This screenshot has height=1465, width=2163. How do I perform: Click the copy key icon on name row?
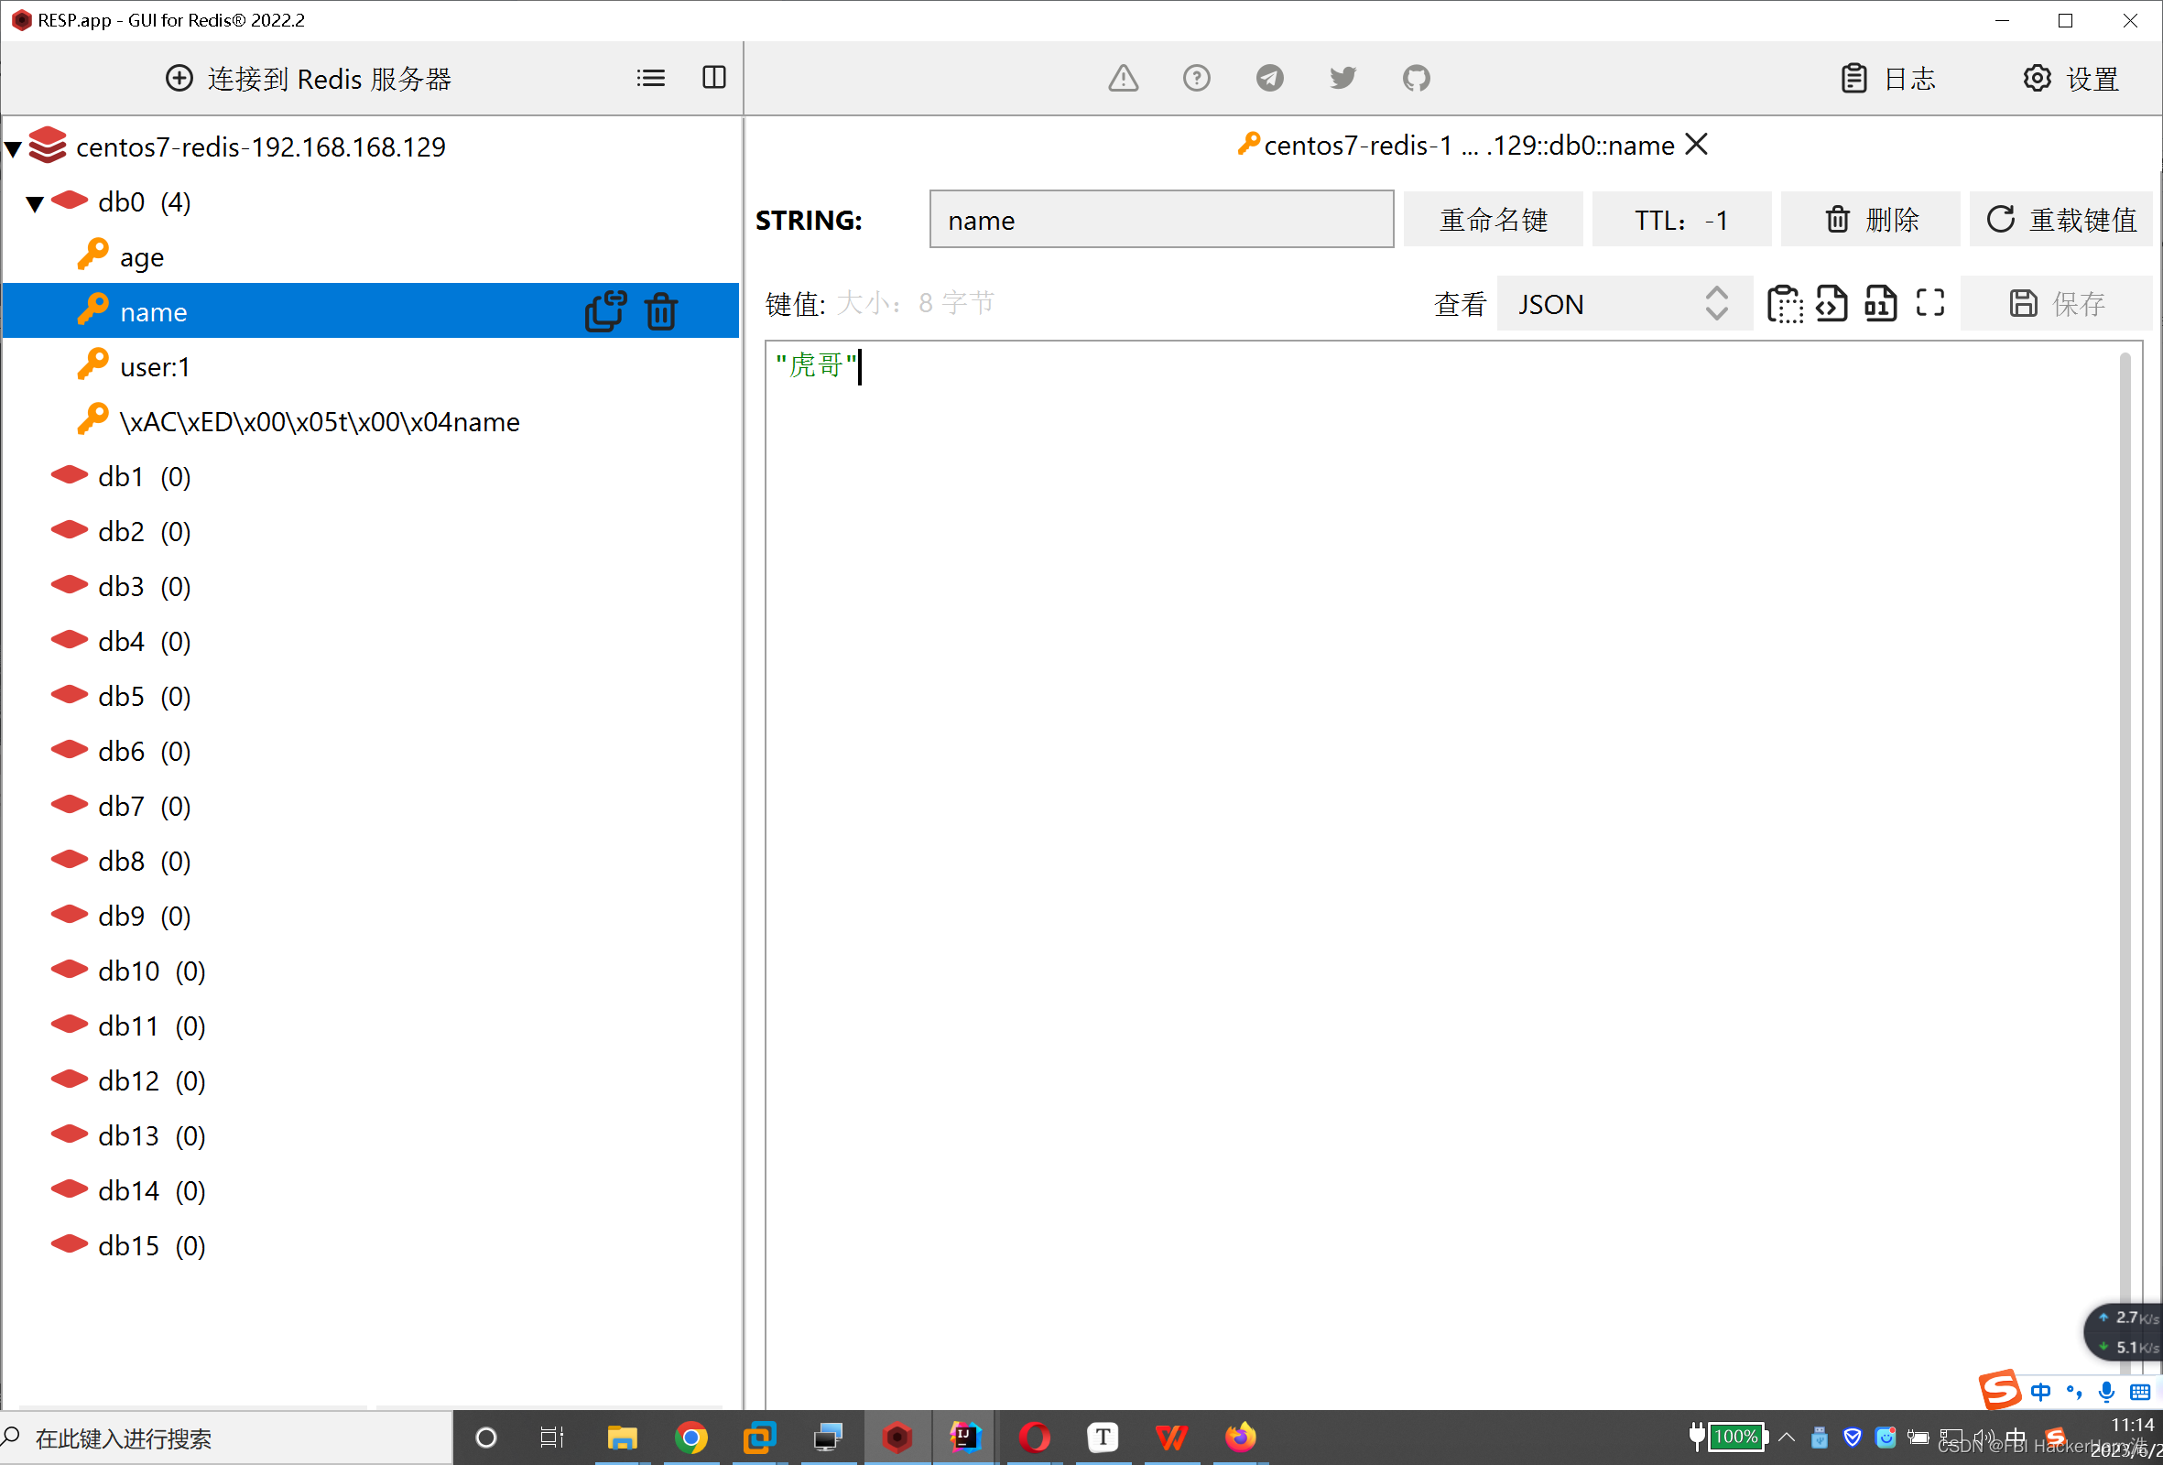[x=605, y=311]
